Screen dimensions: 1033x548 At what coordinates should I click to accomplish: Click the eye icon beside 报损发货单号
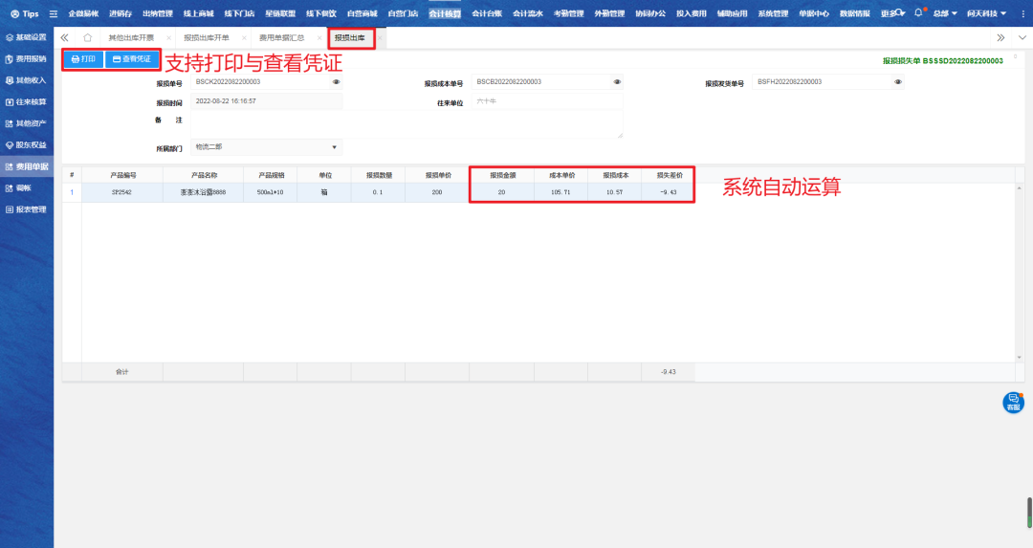pos(897,82)
